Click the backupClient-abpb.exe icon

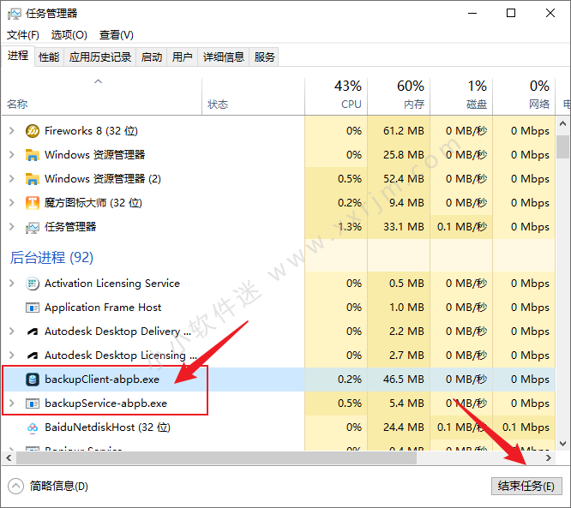(33, 380)
